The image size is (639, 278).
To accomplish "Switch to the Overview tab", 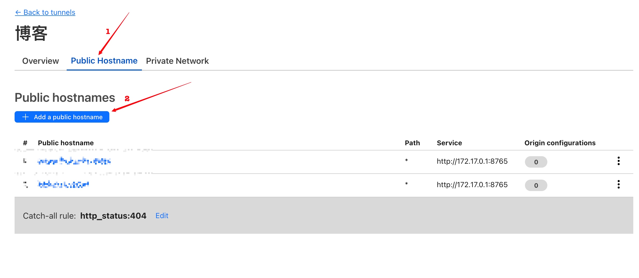I will 41,61.
